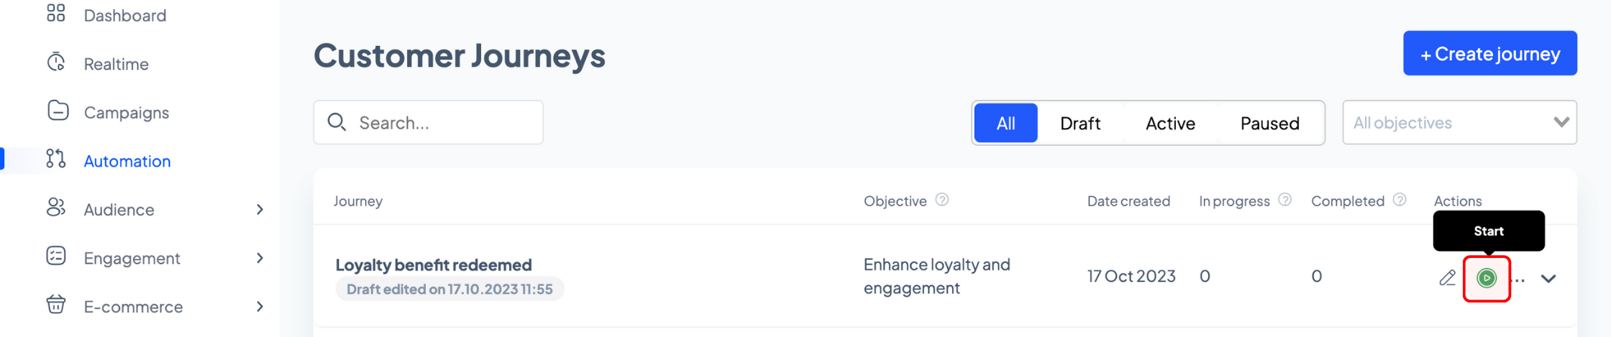Image resolution: width=1611 pixels, height=337 pixels.
Task: Click the Objective help question icon
Action: point(942,200)
